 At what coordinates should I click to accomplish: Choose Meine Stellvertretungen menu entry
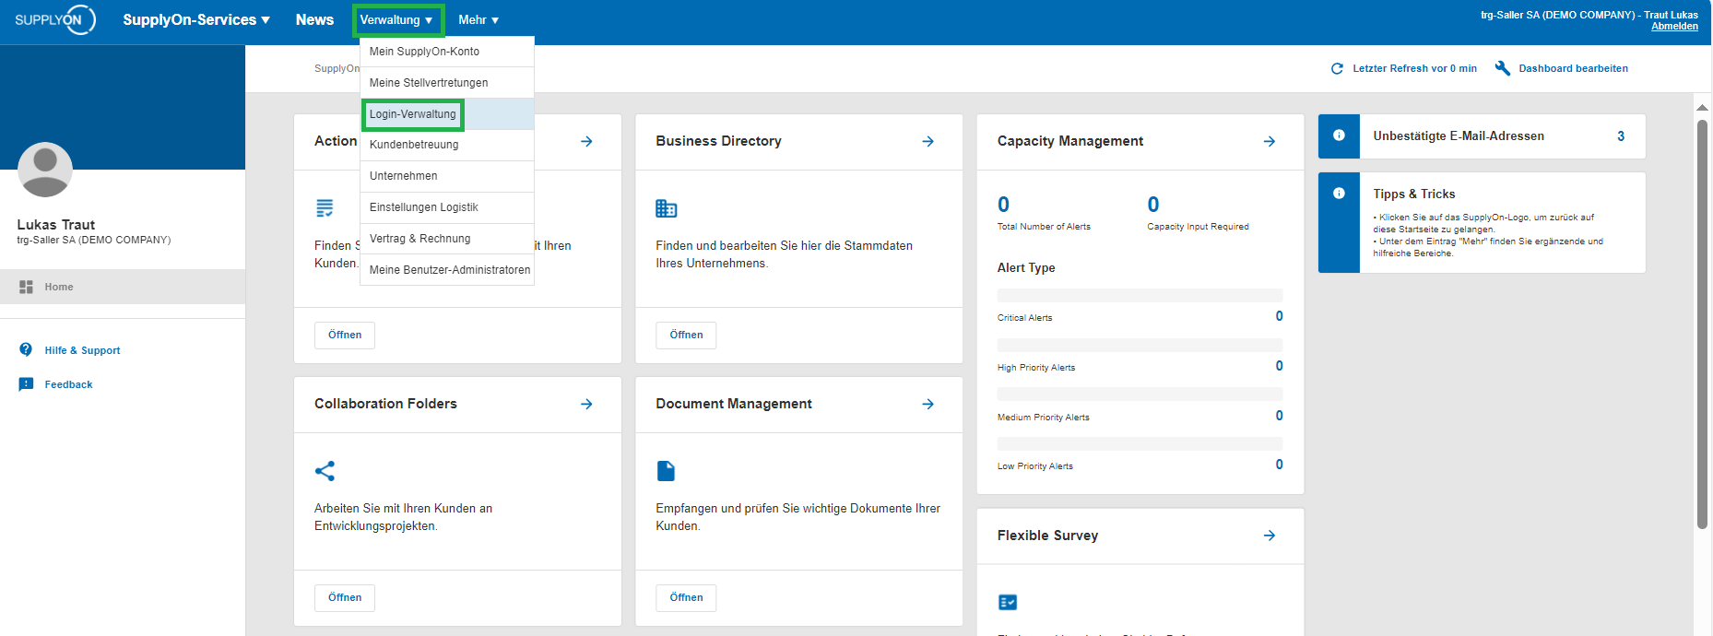point(429,83)
